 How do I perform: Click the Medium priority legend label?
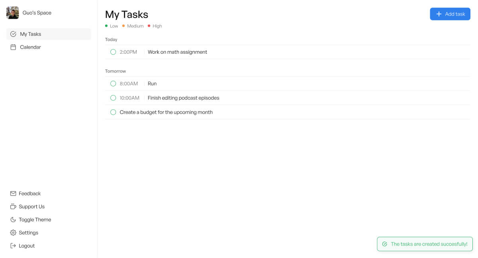[x=135, y=26]
